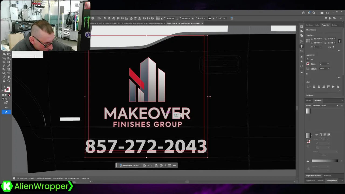
Task: Open the search icon in the top bar
Action: [314, 13]
